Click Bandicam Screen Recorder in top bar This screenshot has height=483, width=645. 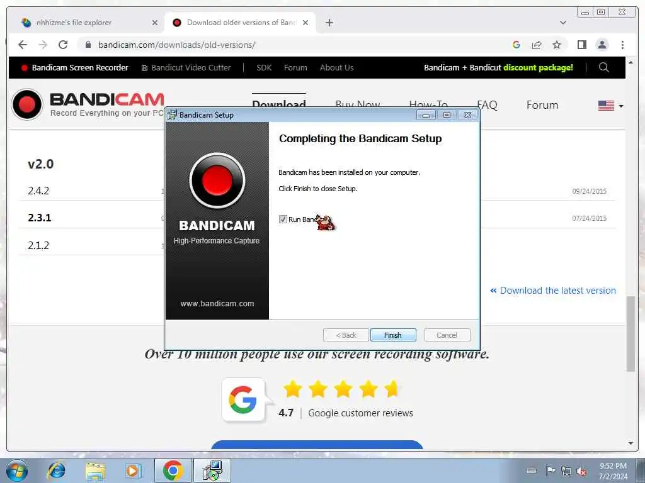75,68
